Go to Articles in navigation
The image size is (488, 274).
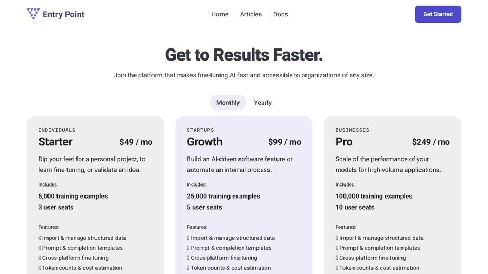(251, 14)
